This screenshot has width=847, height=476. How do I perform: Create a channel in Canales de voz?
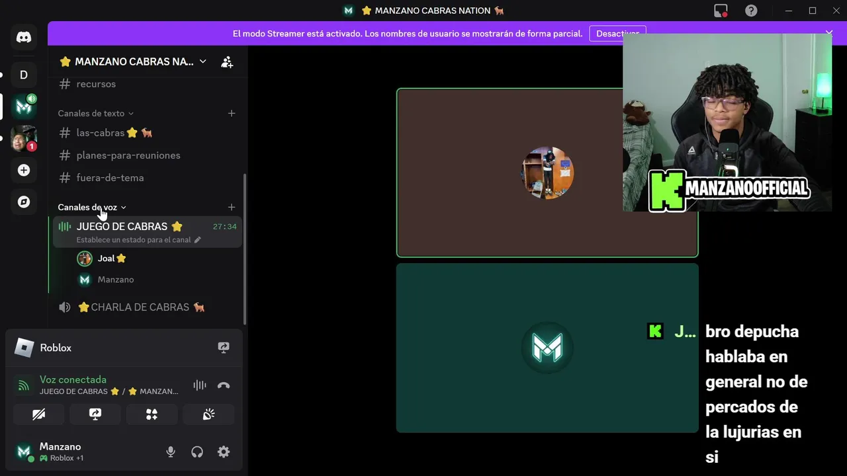tap(232, 207)
